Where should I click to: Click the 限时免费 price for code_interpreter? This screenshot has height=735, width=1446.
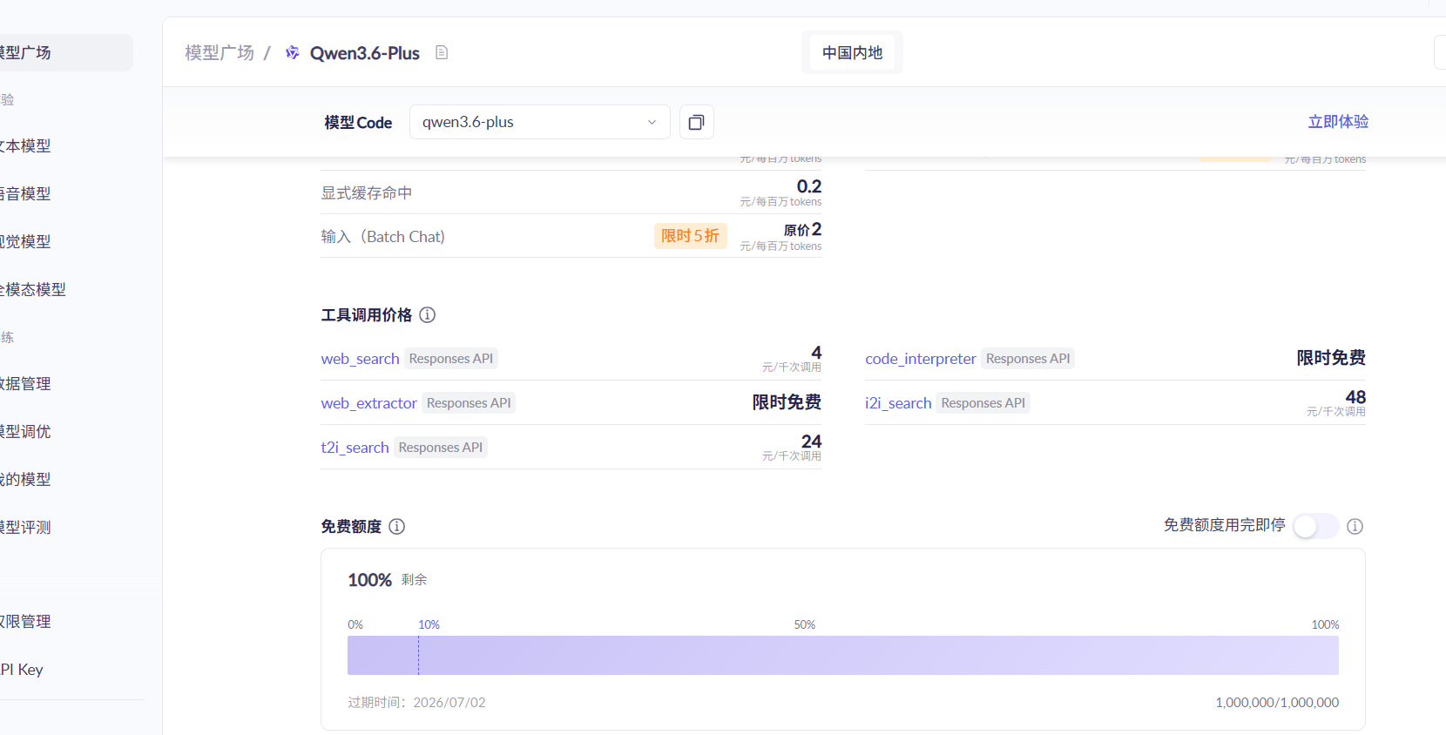pyautogui.click(x=1331, y=358)
